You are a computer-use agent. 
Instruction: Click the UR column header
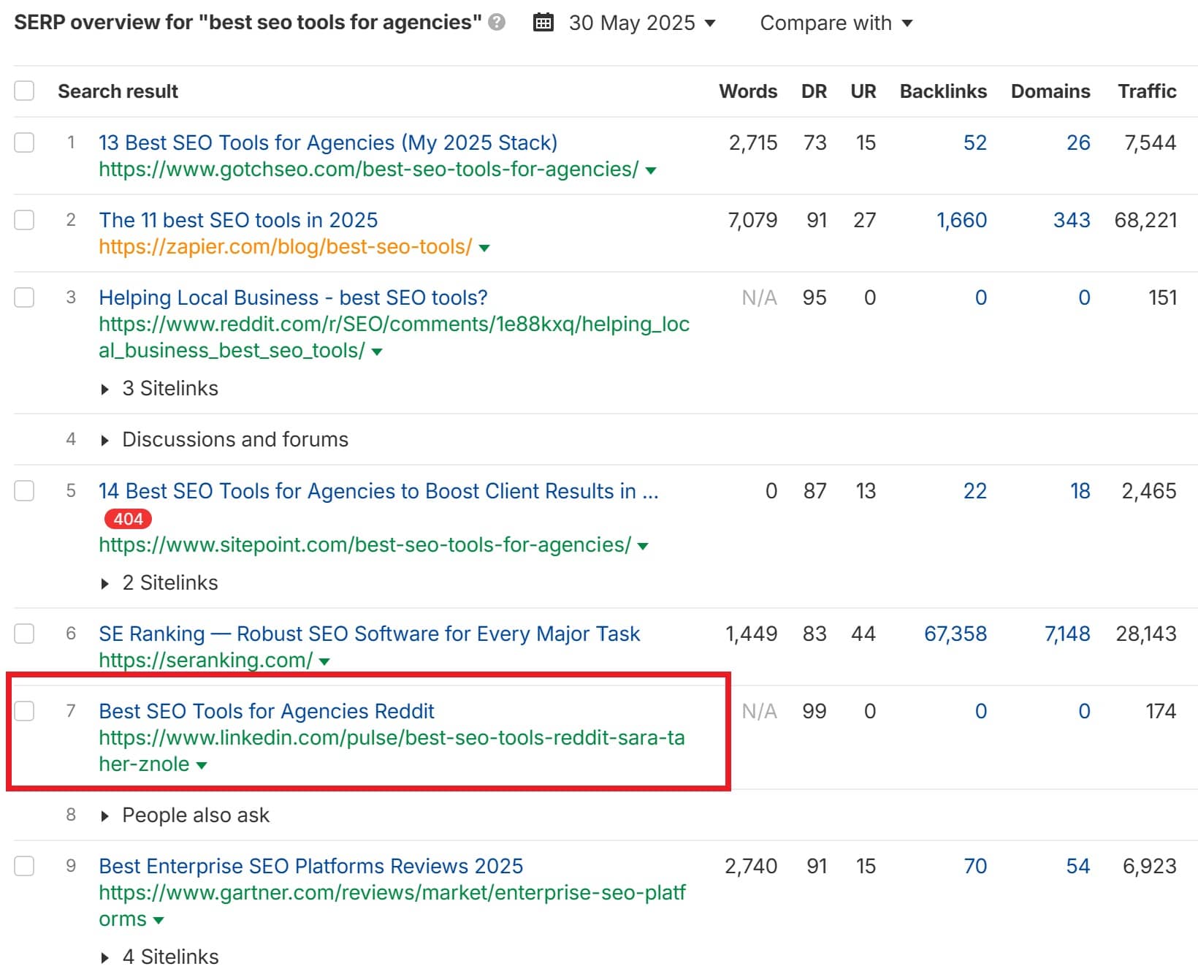pyautogui.click(x=863, y=91)
